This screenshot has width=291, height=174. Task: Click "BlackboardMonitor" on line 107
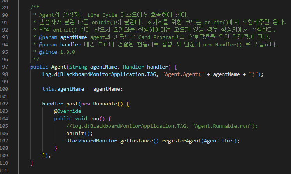(x=92, y=141)
